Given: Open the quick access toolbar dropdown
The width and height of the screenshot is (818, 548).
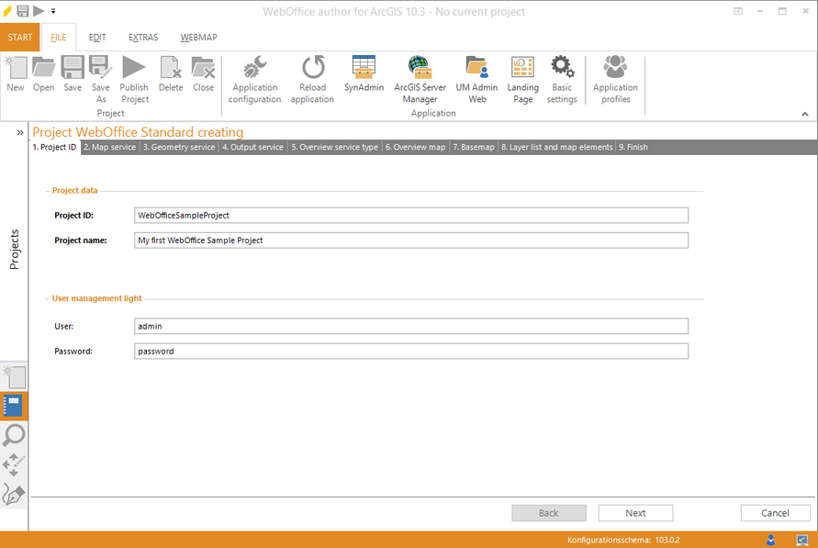Looking at the screenshot, I should tap(53, 12).
